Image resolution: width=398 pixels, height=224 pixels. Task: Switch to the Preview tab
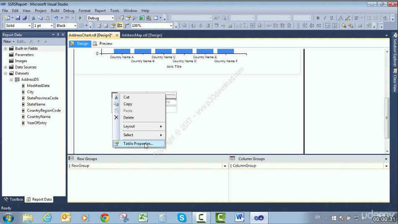[x=103, y=44]
